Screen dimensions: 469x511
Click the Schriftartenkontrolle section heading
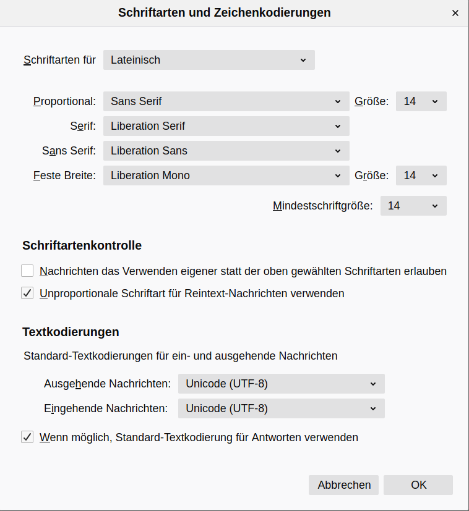82,245
